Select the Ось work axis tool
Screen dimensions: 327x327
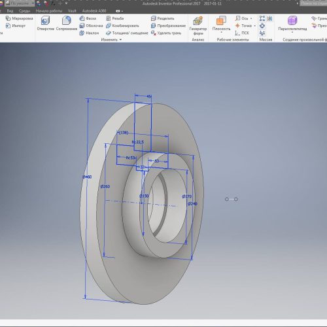pos(241,18)
